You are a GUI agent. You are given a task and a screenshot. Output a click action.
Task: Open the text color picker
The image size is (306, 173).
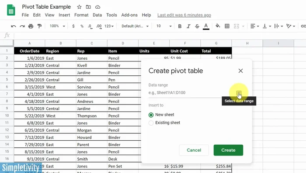tap(206, 26)
